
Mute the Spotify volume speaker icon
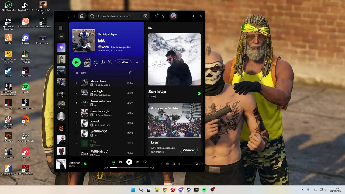179,164
